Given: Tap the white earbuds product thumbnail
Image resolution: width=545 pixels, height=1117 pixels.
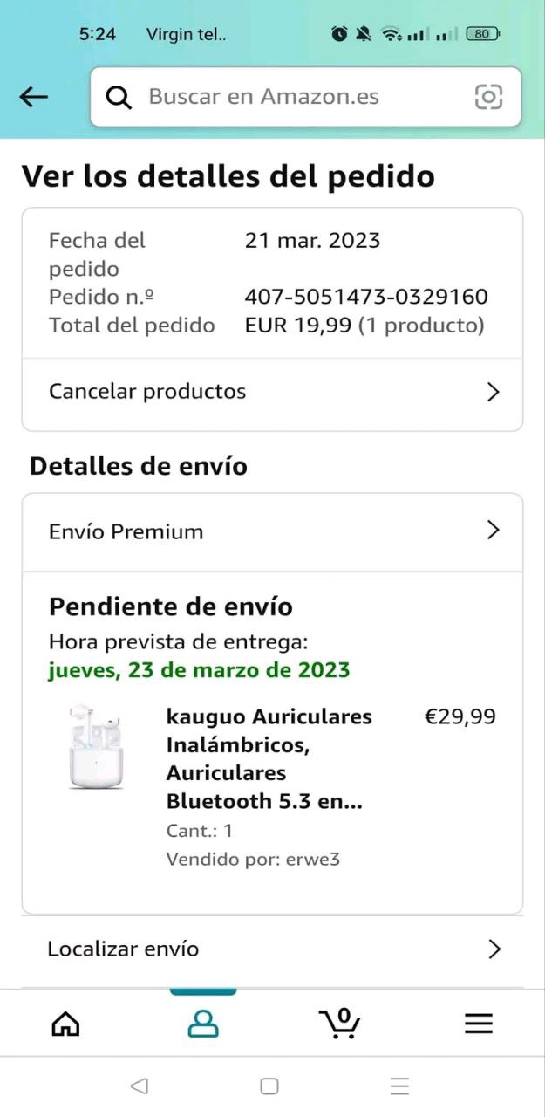Looking at the screenshot, I should pyautogui.click(x=96, y=748).
